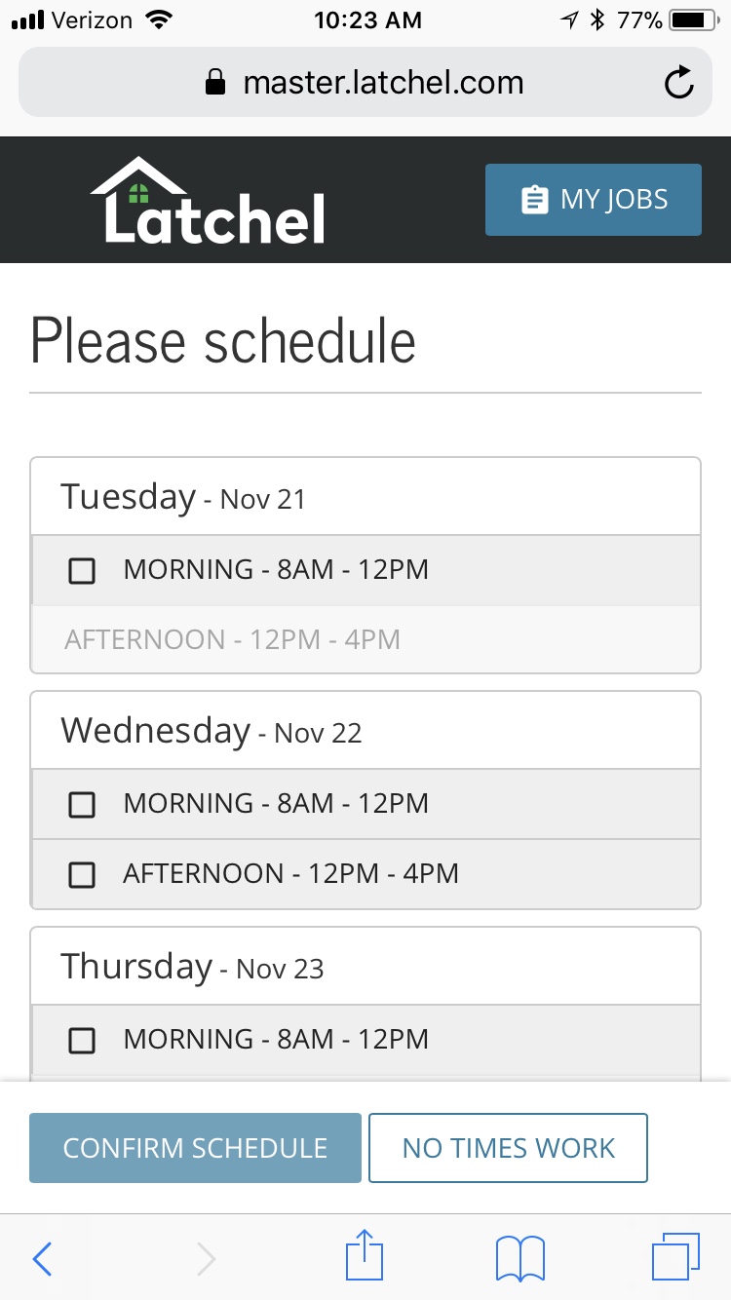Open the Safari share sheet icon
The height and width of the screenshot is (1300, 731).
pyautogui.click(x=365, y=1255)
